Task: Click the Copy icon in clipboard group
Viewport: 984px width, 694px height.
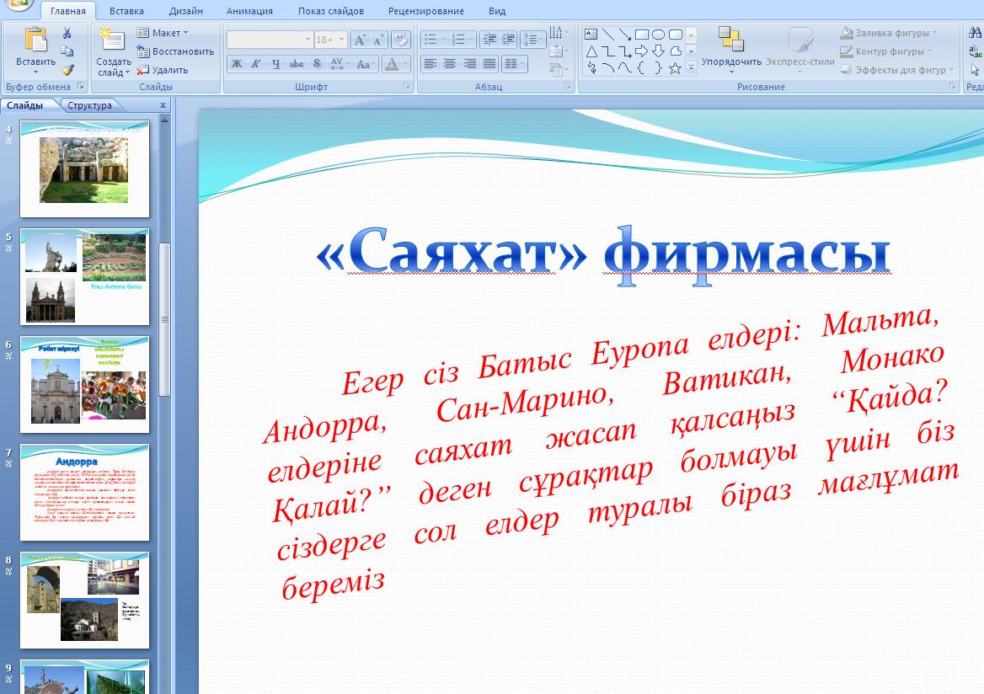Action: point(67,51)
